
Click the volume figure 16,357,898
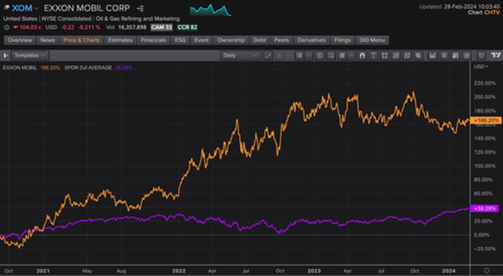[132, 27]
